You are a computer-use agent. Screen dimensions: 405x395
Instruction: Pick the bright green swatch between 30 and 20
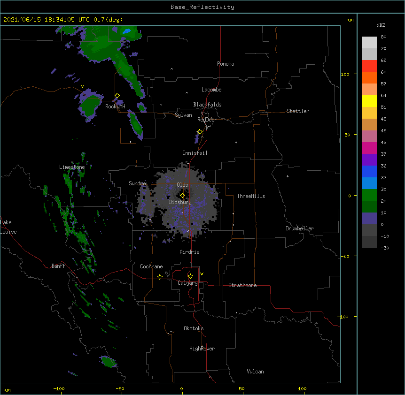(x=369, y=195)
